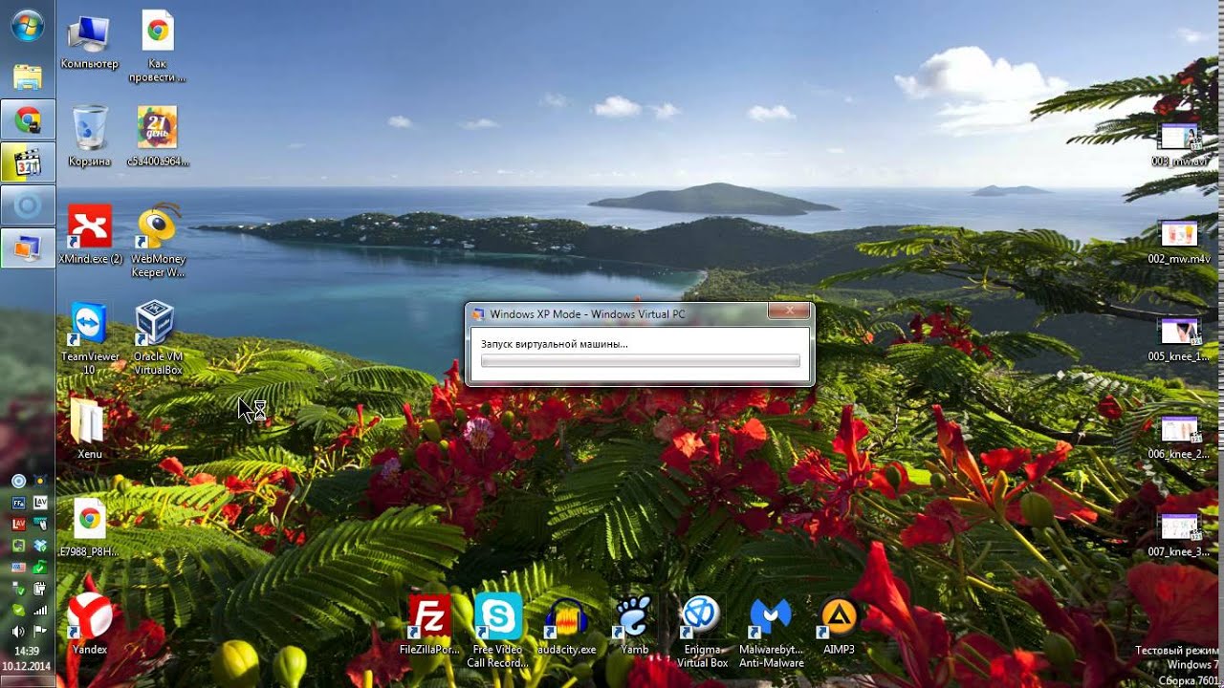1224x688 pixels.
Task: Select the Yamb shortcut
Action: (x=634, y=626)
